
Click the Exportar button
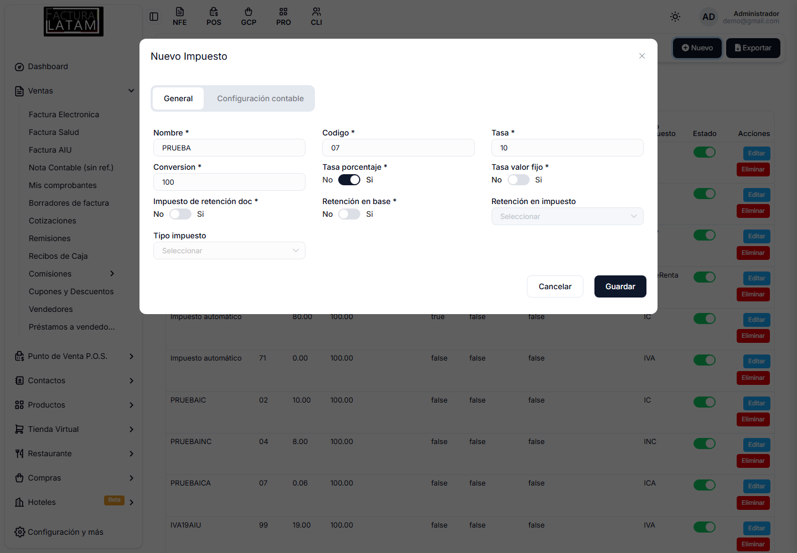tap(753, 48)
